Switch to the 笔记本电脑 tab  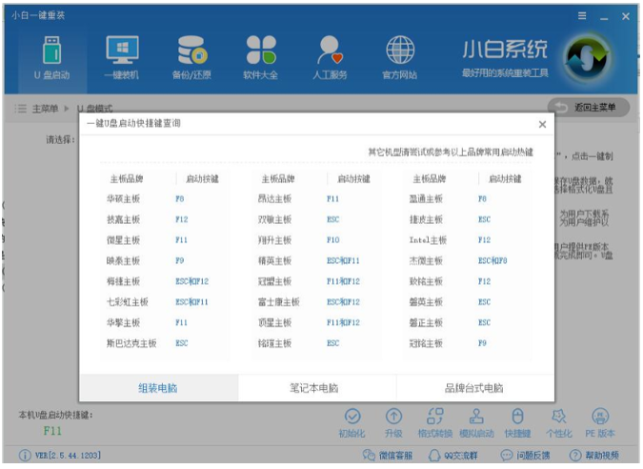[x=315, y=388]
